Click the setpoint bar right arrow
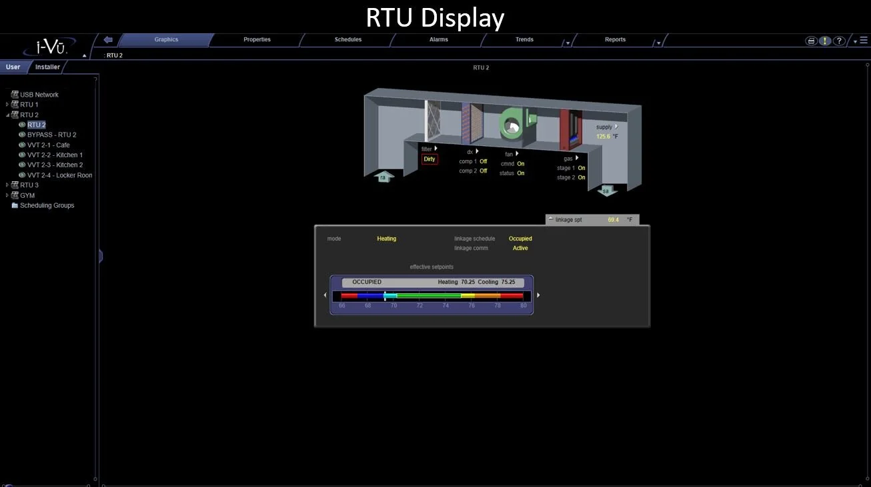The height and width of the screenshot is (487, 871). (538, 295)
